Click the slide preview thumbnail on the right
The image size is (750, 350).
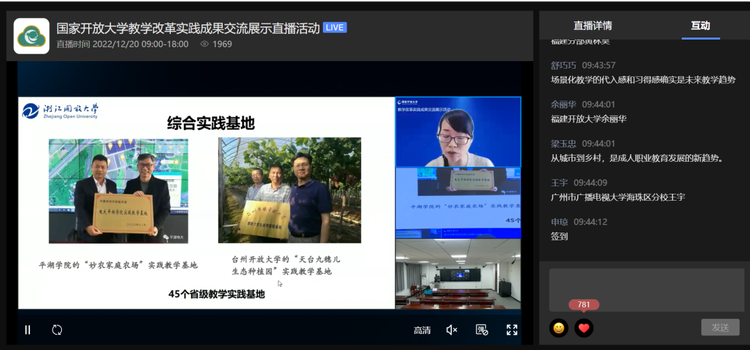(458, 203)
